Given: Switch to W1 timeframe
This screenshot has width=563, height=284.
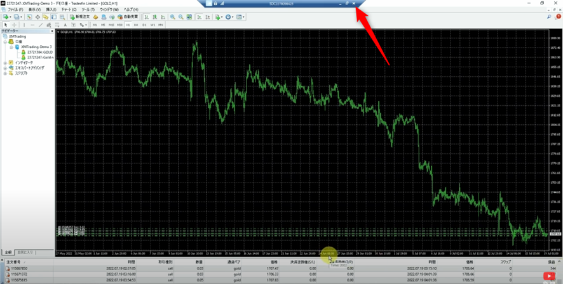Looking at the screenshot, I should tap(153, 25).
